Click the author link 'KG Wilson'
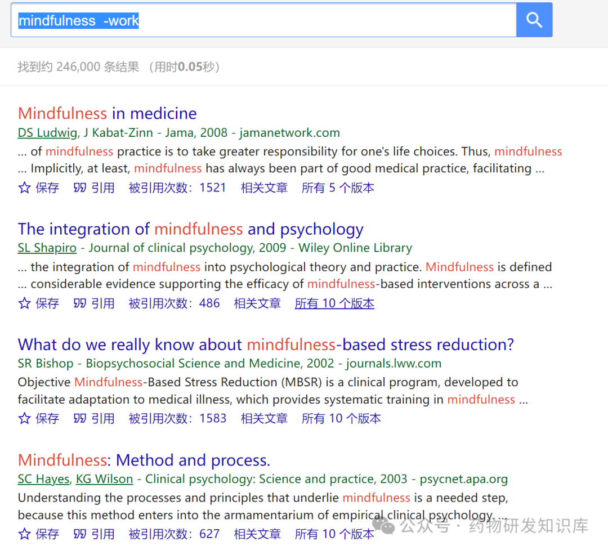Screen dimensions: 608x550 104,479
